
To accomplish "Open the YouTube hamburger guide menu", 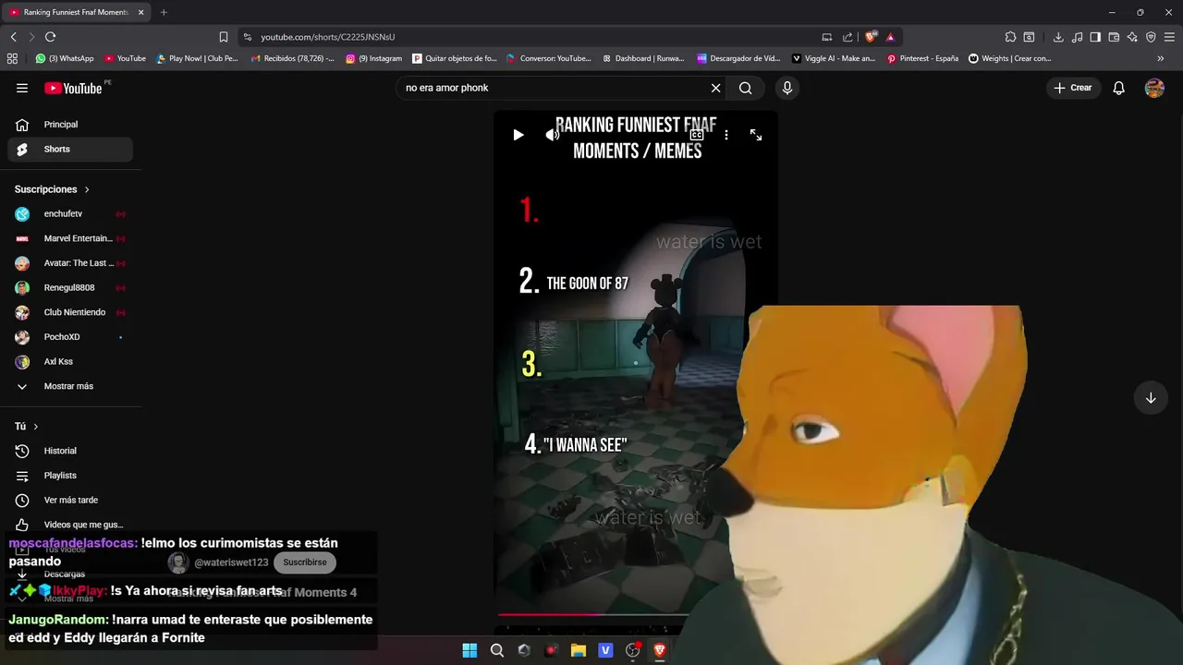I will (x=22, y=88).
